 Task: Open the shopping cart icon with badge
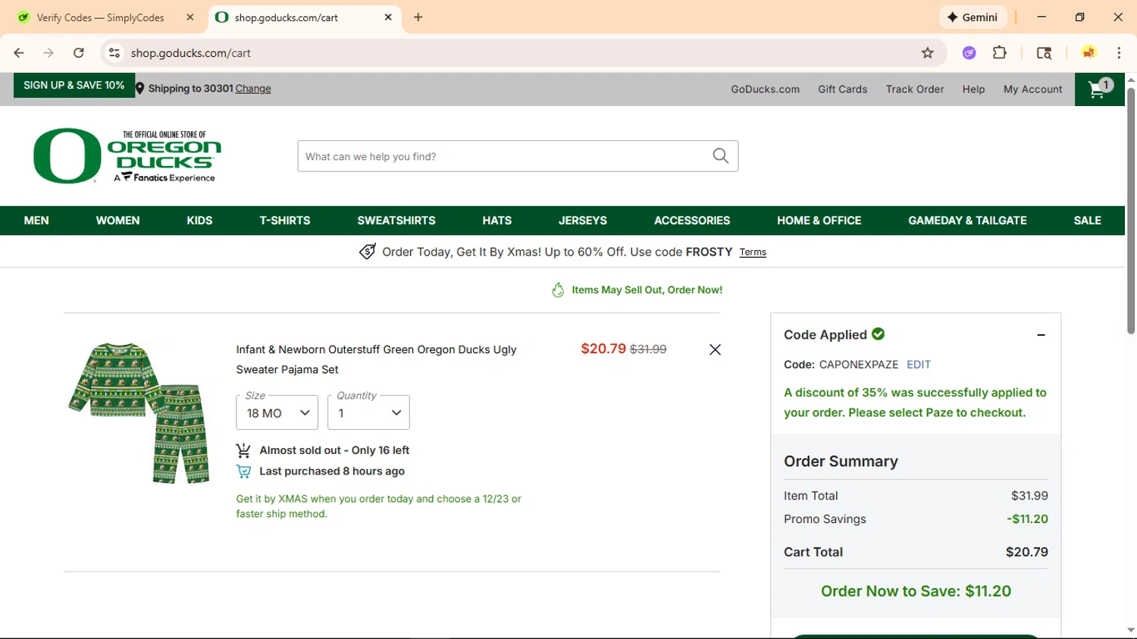coord(1099,89)
